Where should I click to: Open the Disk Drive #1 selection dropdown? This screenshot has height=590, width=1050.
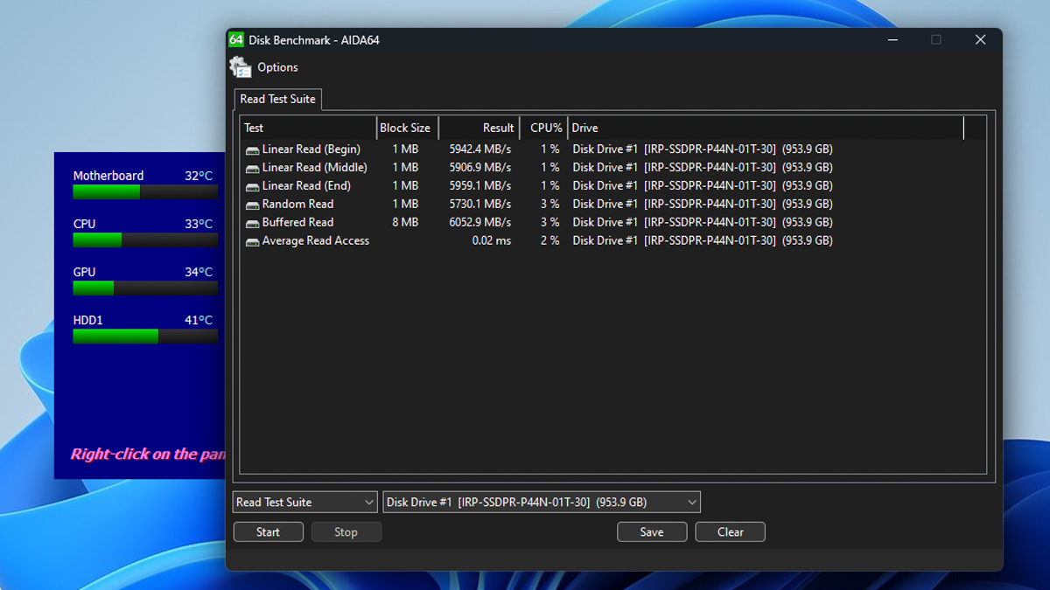click(542, 502)
